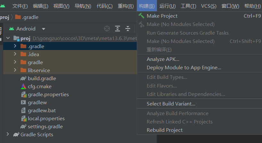Open the 运行(U) menu
Viewport: 262px width, 143px height.
(168, 6)
